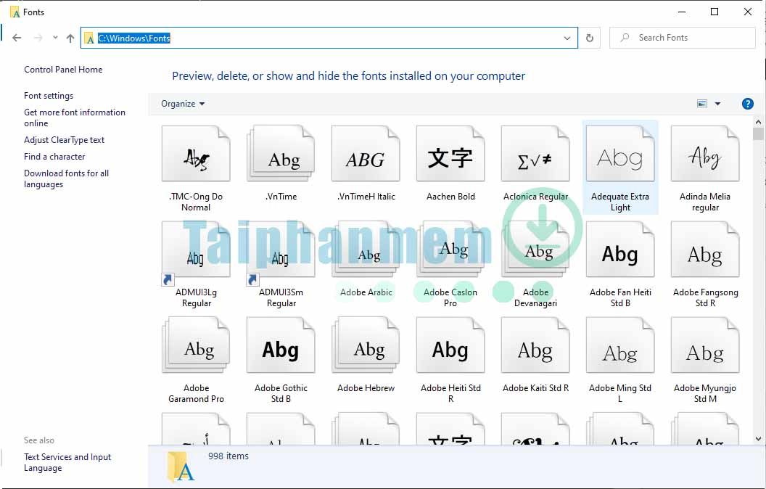The width and height of the screenshot is (766, 489).
Task: Open Control Panel Home link
Action: pyautogui.click(x=63, y=70)
